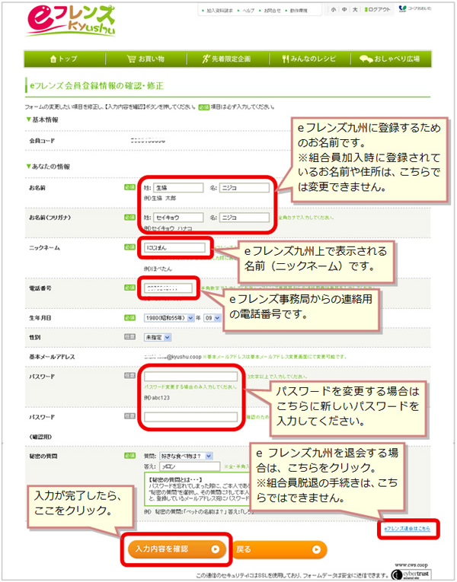Image resolution: width=457 pixels, height=582 pixels.
Task: Click the 名 field under お名前(フリガナ)
Action: [244, 218]
